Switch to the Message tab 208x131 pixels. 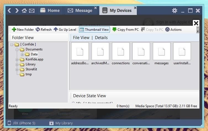[x=80, y=11]
